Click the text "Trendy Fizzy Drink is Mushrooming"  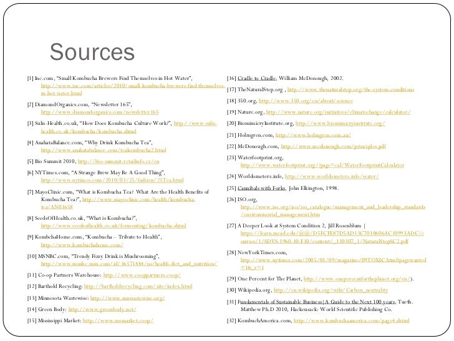115,256
